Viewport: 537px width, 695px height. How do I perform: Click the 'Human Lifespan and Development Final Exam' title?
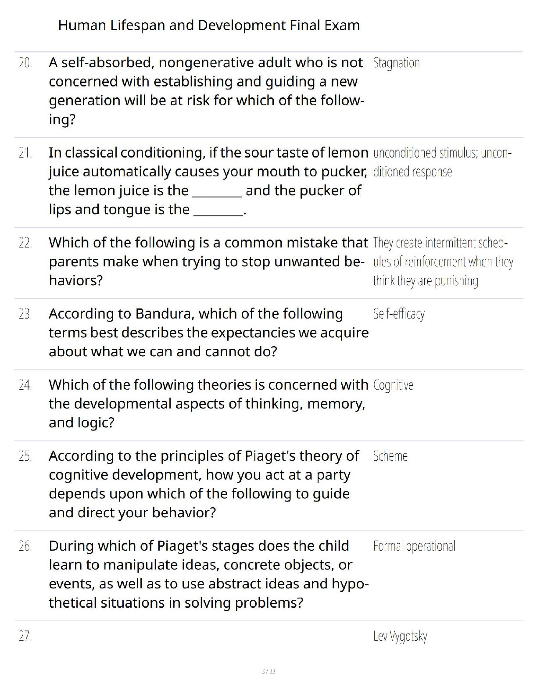point(209,25)
